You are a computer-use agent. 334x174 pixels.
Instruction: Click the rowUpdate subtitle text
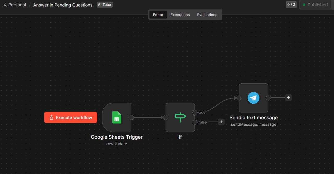coord(117,144)
